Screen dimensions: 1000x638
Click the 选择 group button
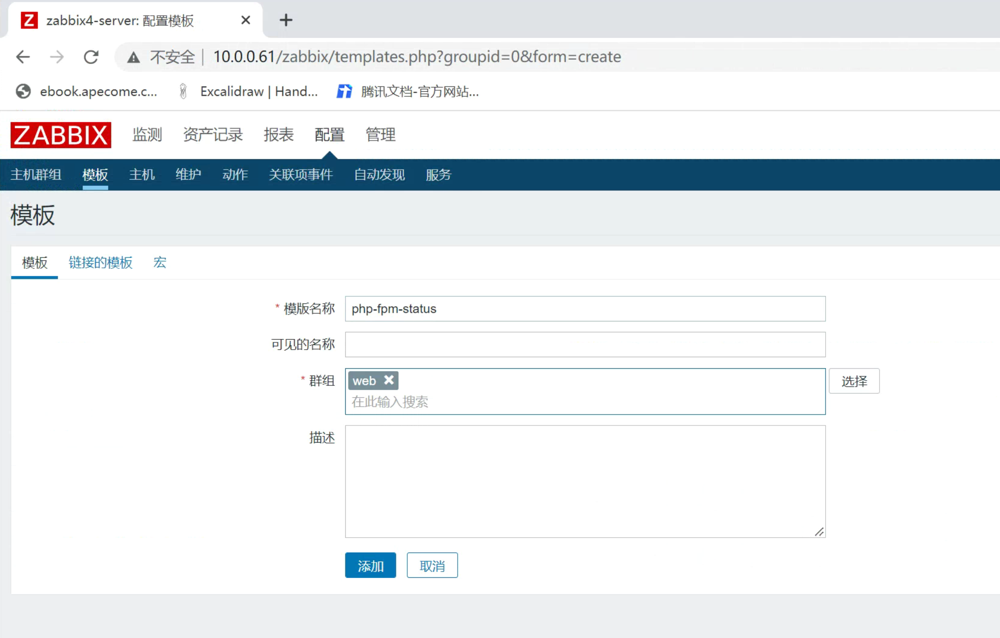853,381
